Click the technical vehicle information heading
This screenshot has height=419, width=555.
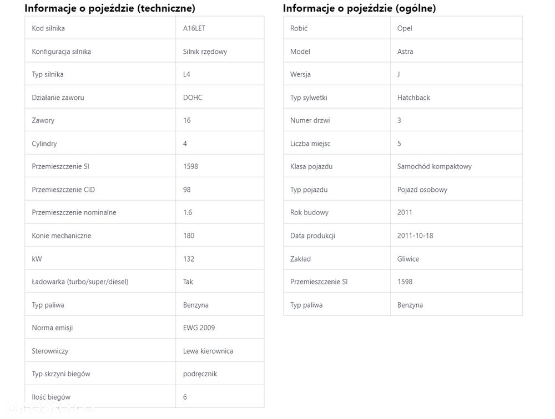pyautogui.click(x=110, y=8)
